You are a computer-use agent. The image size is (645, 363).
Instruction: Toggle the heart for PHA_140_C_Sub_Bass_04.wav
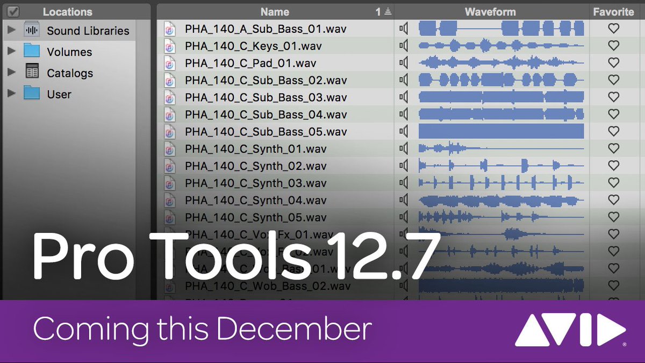[613, 115]
